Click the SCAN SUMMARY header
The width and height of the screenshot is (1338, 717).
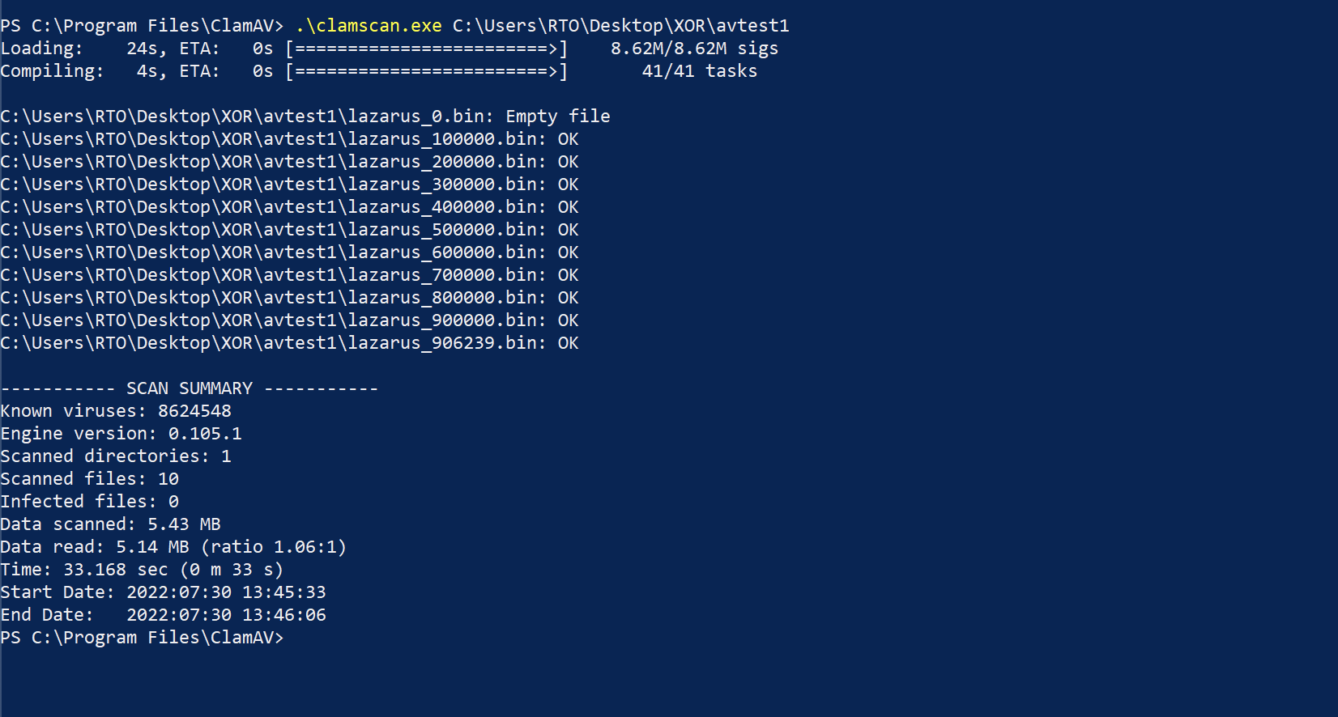tap(190, 388)
